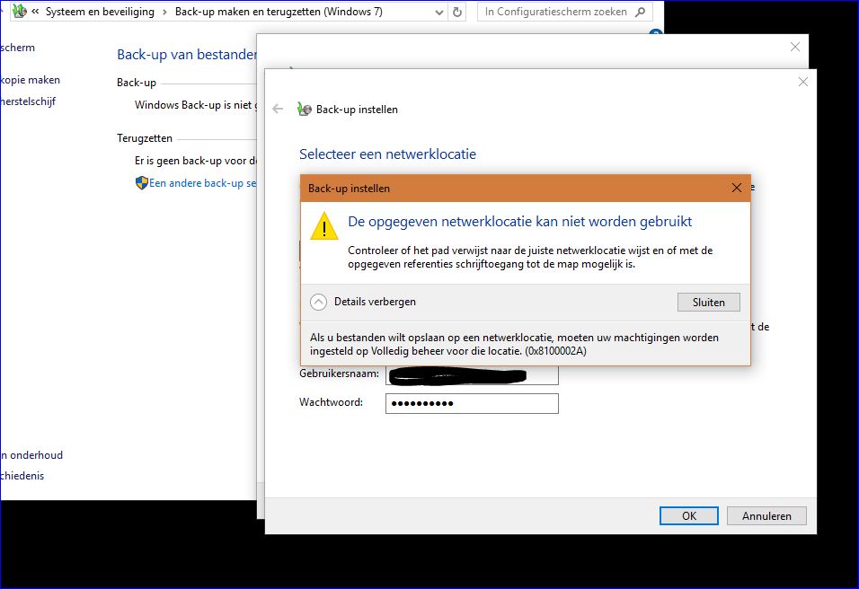The width and height of the screenshot is (859, 589).
Task: Click the 'Selecteer een netwerklocatie' heading
Action: coord(387,154)
